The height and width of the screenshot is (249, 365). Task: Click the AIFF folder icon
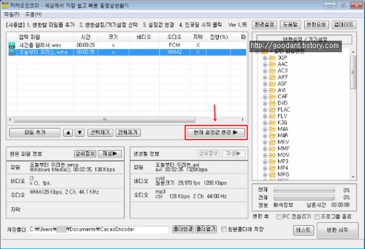click(273, 77)
